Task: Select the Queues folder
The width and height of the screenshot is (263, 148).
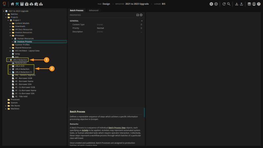Action: (14, 103)
